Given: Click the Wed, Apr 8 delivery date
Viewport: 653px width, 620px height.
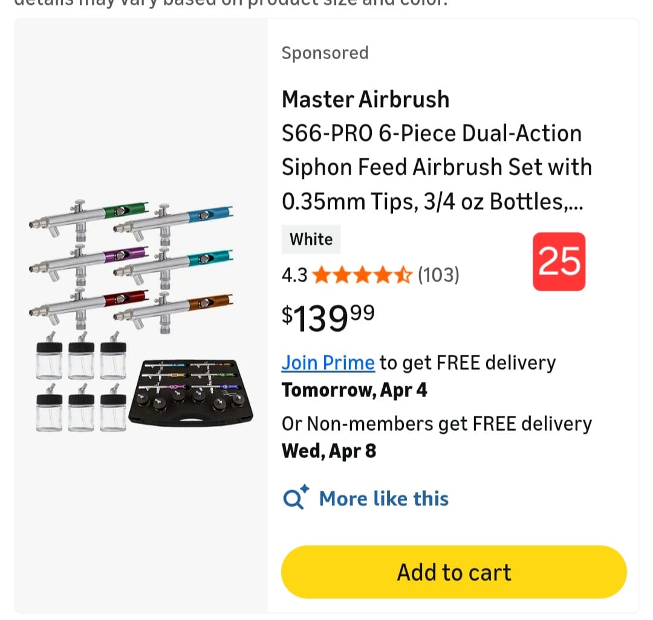Looking at the screenshot, I should click(x=329, y=451).
